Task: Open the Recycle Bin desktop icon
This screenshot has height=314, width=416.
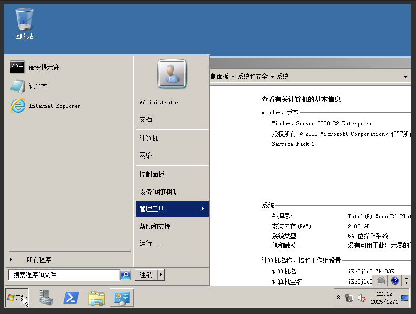Action: 24,24
